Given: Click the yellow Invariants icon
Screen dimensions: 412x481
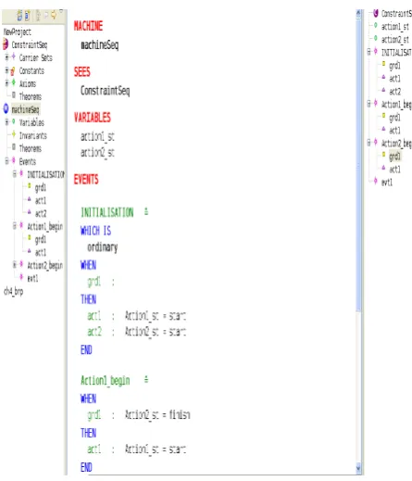Looking at the screenshot, I should (14, 134).
